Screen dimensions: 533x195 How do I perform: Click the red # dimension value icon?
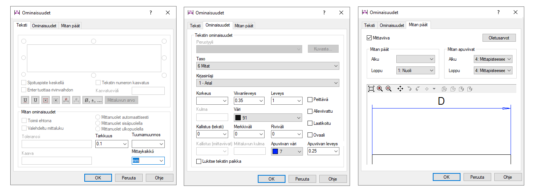click(x=66, y=100)
